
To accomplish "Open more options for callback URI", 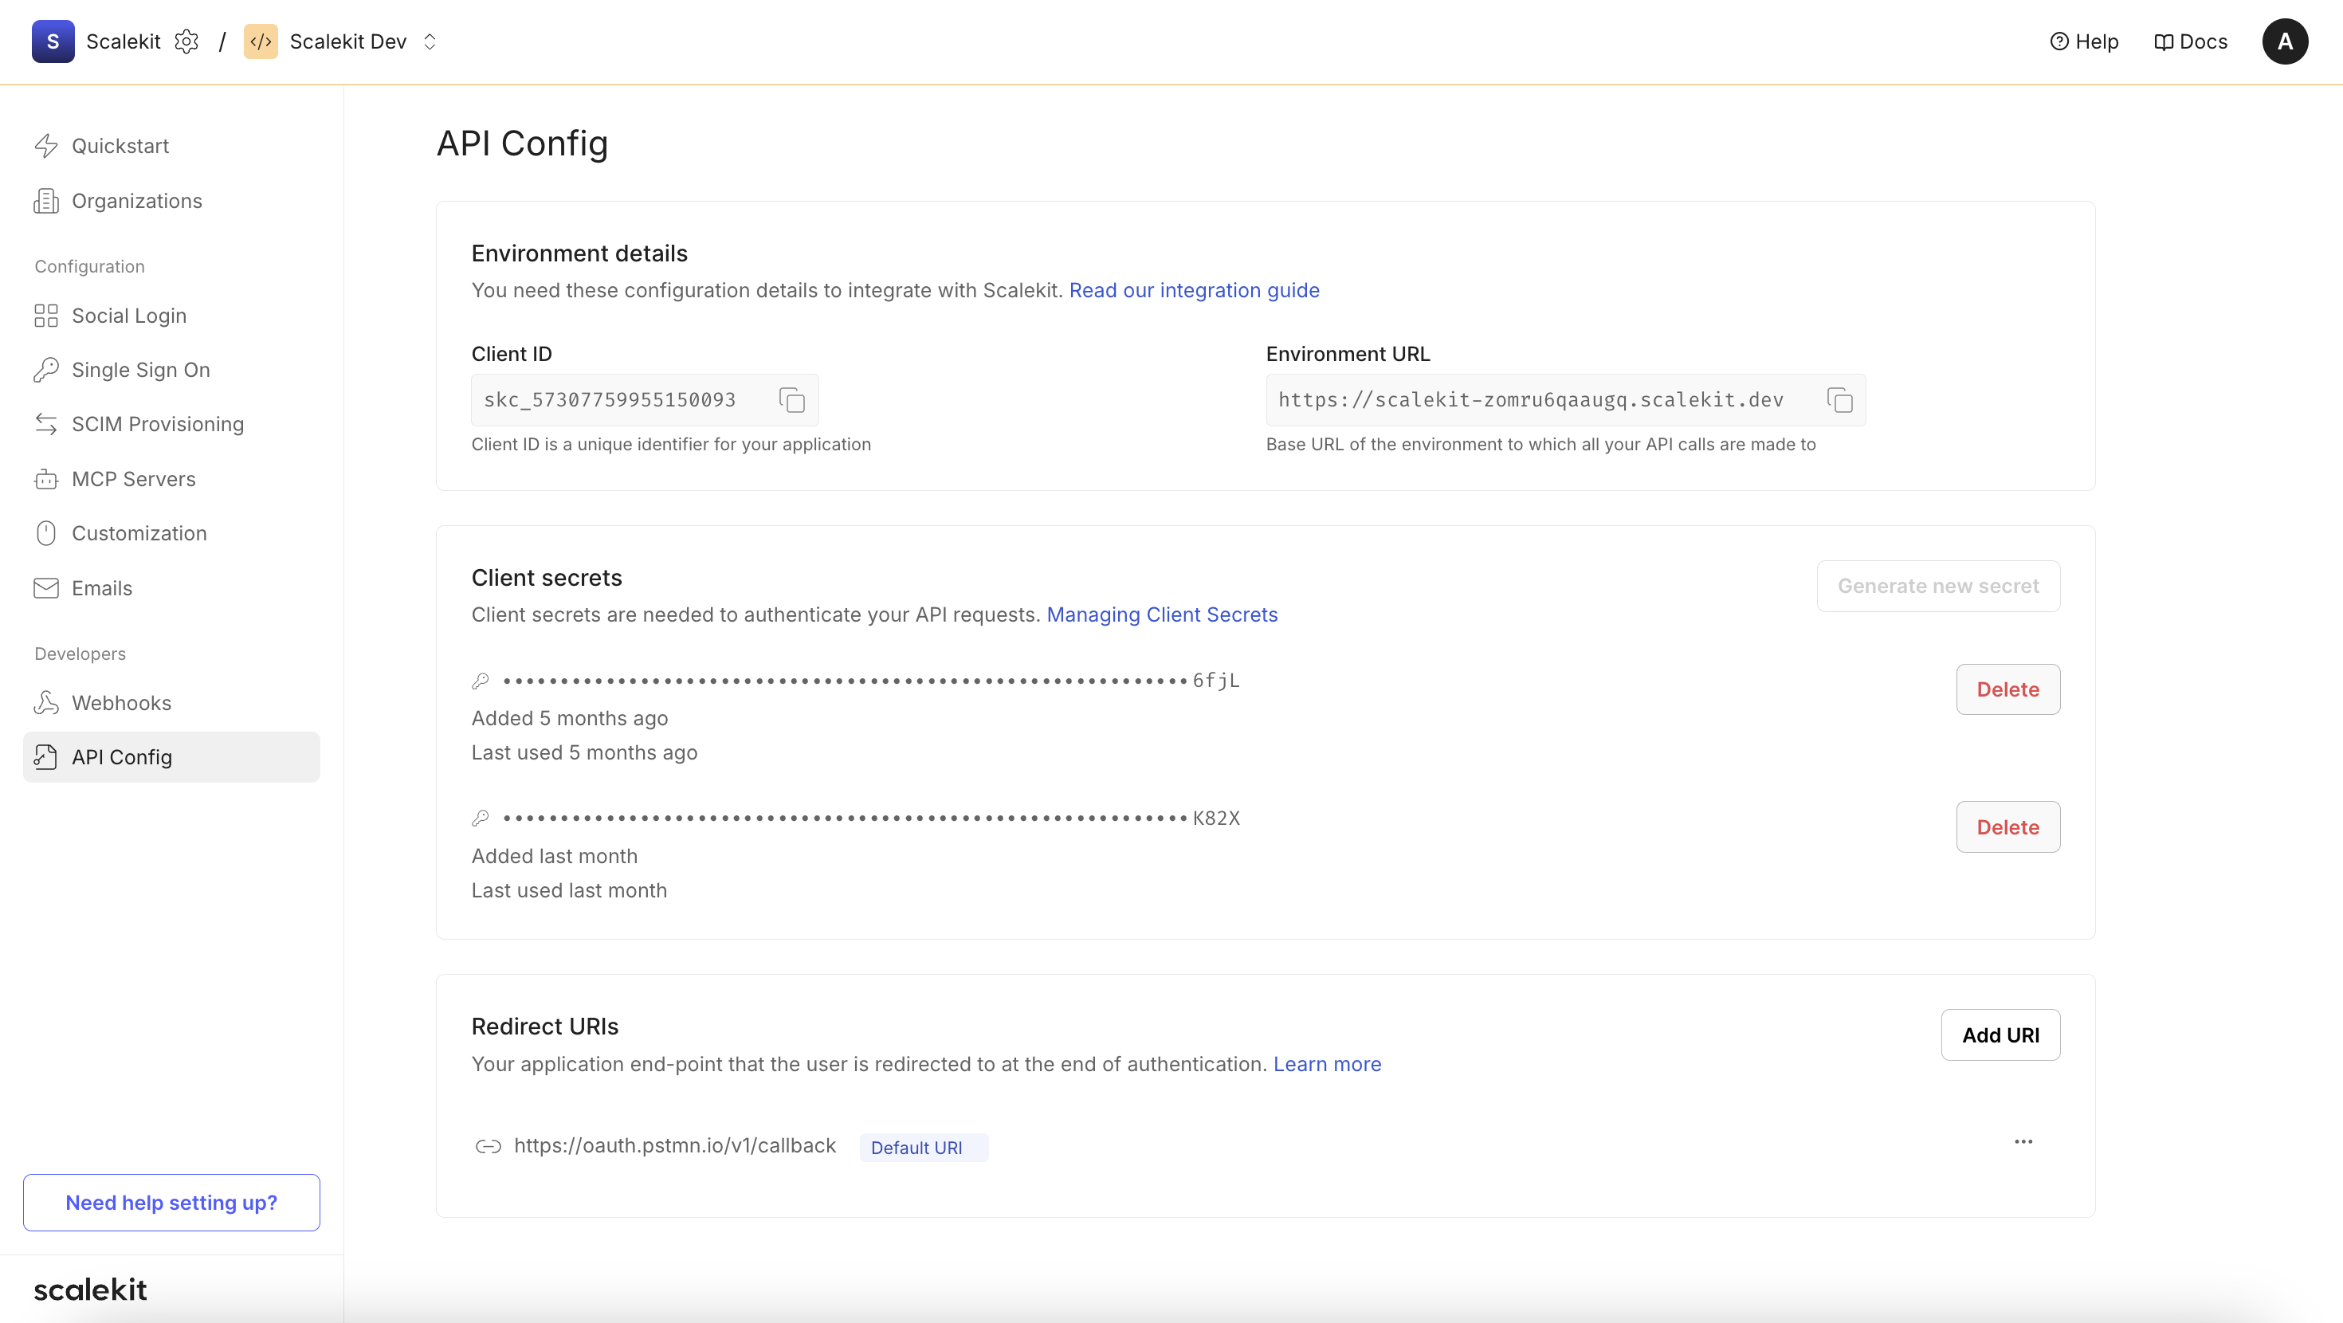I will [2023, 1142].
